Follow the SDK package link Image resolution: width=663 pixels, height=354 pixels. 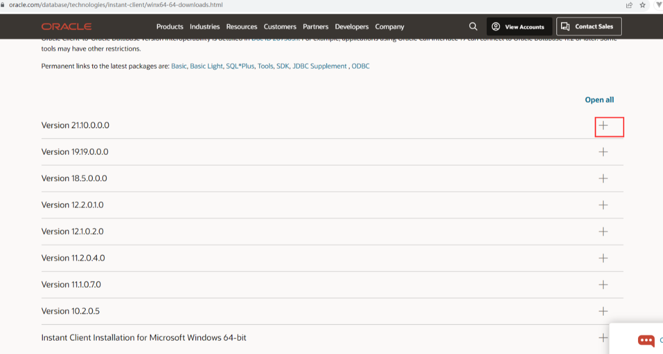(x=283, y=66)
